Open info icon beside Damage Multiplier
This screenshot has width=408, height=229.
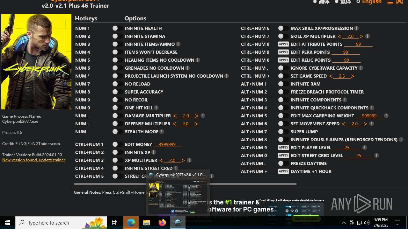[203, 116]
